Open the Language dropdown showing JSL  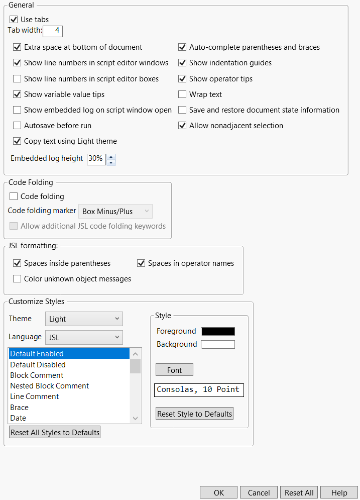(83, 337)
